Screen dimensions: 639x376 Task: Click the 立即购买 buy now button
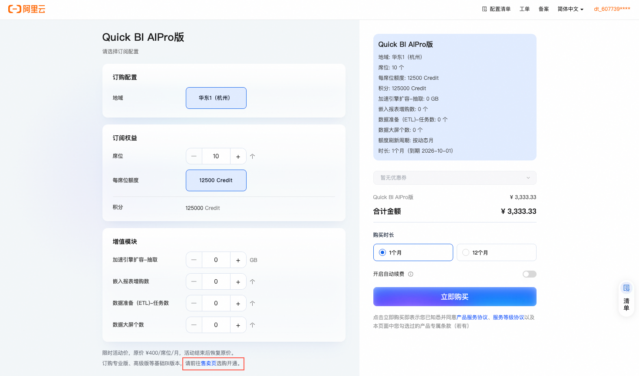pyautogui.click(x=455, y=297)
